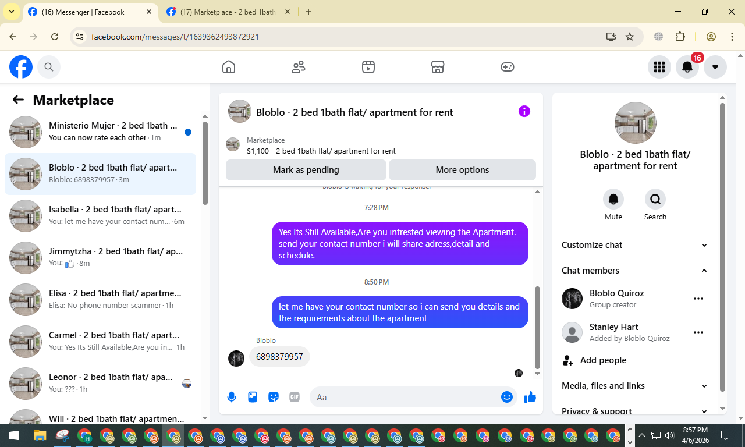Click the message input field
The width and height of the screenshot is (745, 447).
pyautogui.click(x=405, y=397)
